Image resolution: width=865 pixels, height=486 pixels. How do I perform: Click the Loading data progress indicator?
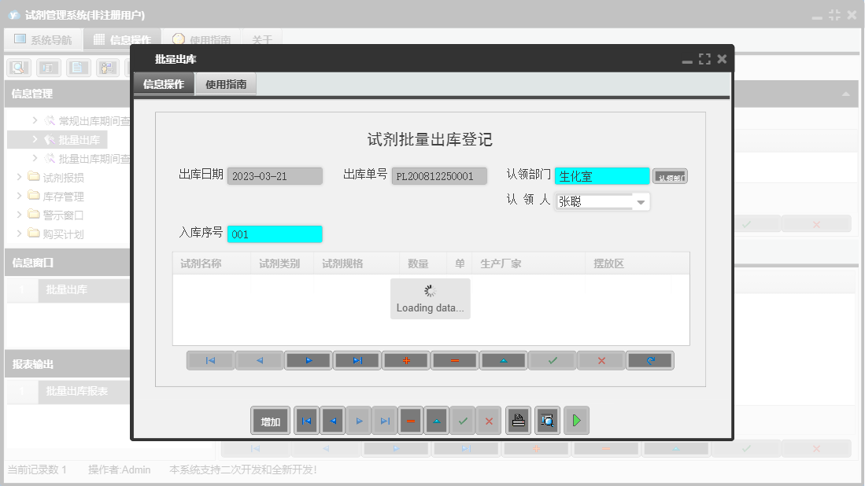[x=430, y=298]
